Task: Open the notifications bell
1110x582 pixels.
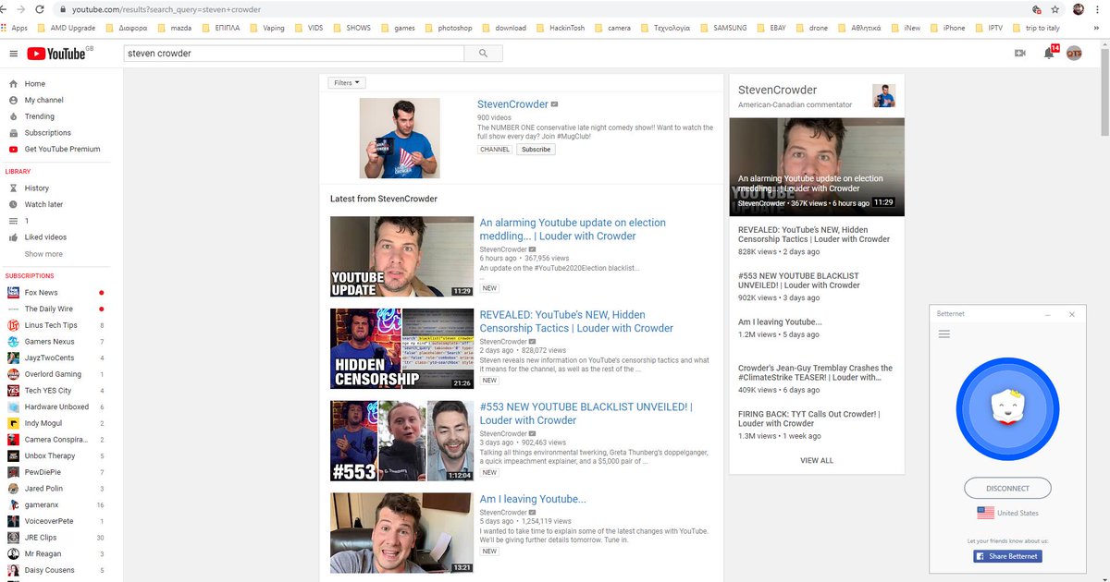Action: 1048,54
